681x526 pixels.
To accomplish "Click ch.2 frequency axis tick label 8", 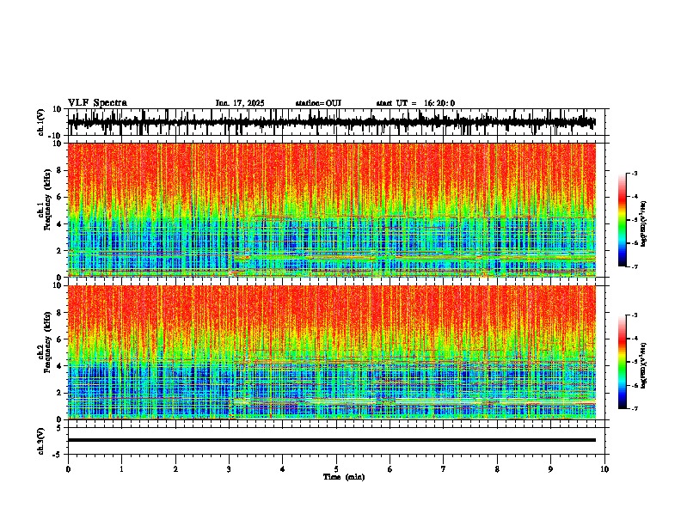I will point(59,313).
